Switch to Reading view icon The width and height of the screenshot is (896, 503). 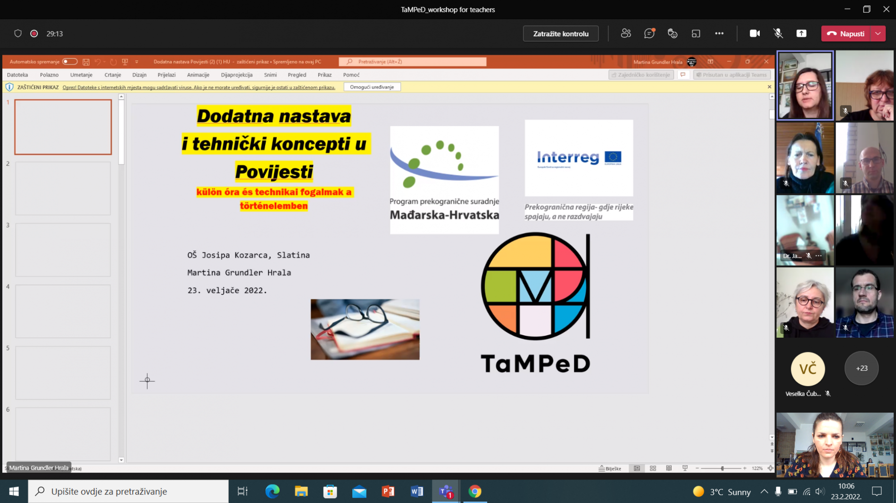[x=669, y=469]
